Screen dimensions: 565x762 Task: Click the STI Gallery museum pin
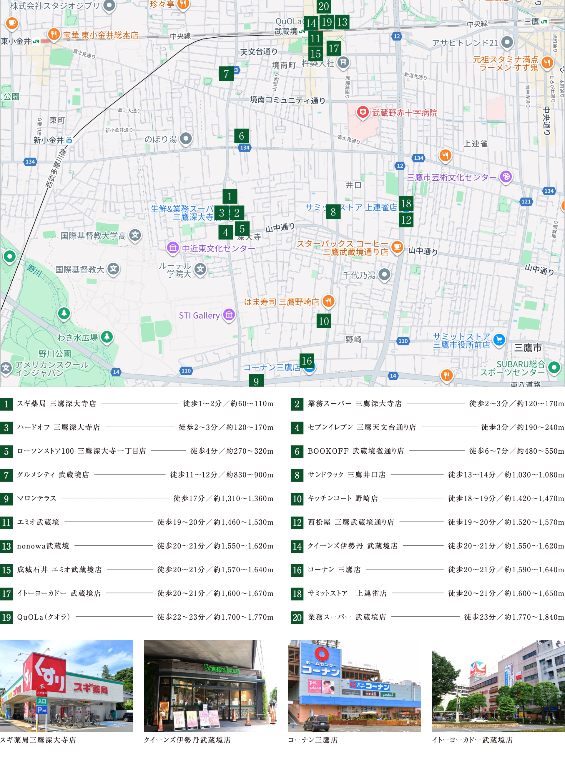click(x=229, y=315)
